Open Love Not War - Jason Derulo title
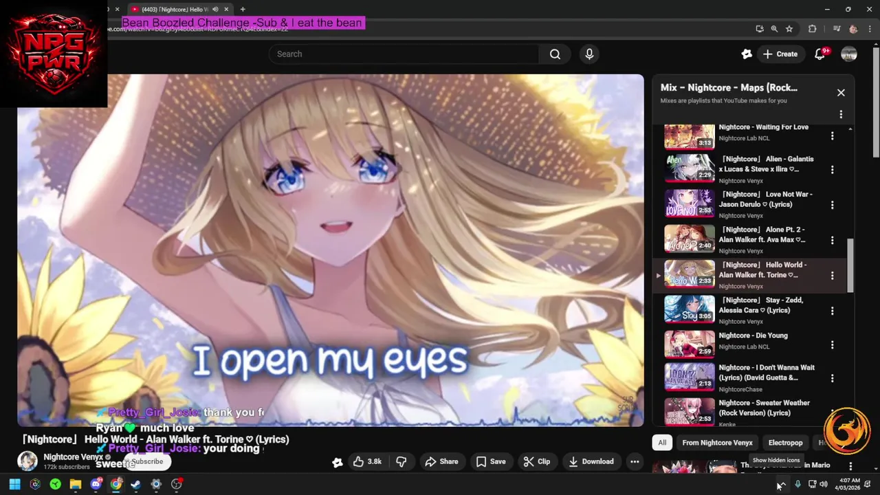 (x=765, y=199)
